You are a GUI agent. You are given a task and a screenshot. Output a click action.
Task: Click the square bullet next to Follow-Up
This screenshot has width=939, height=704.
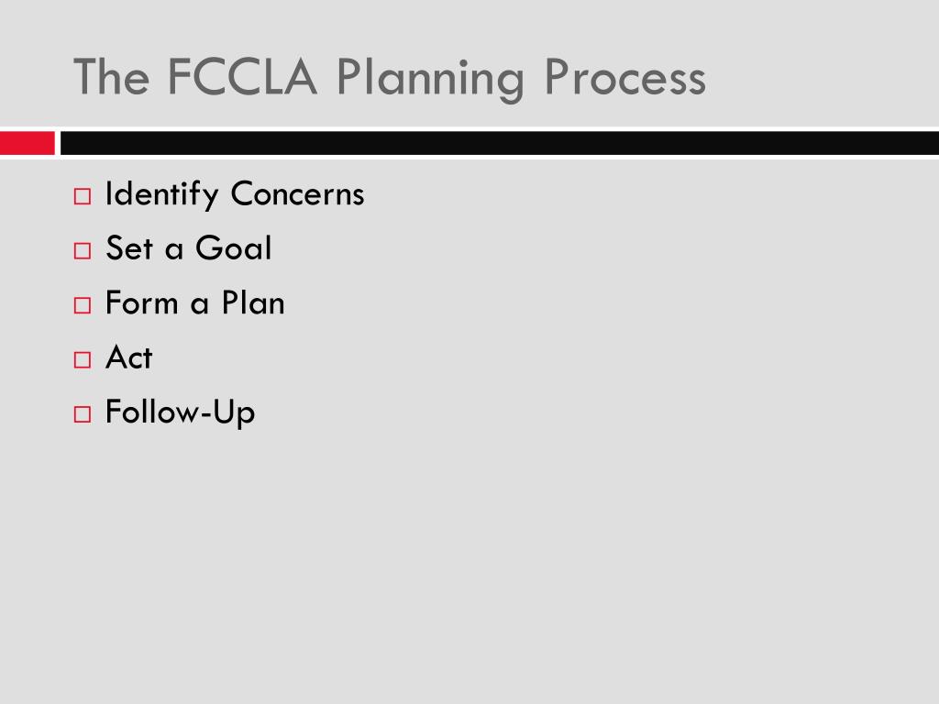[83, 414]
